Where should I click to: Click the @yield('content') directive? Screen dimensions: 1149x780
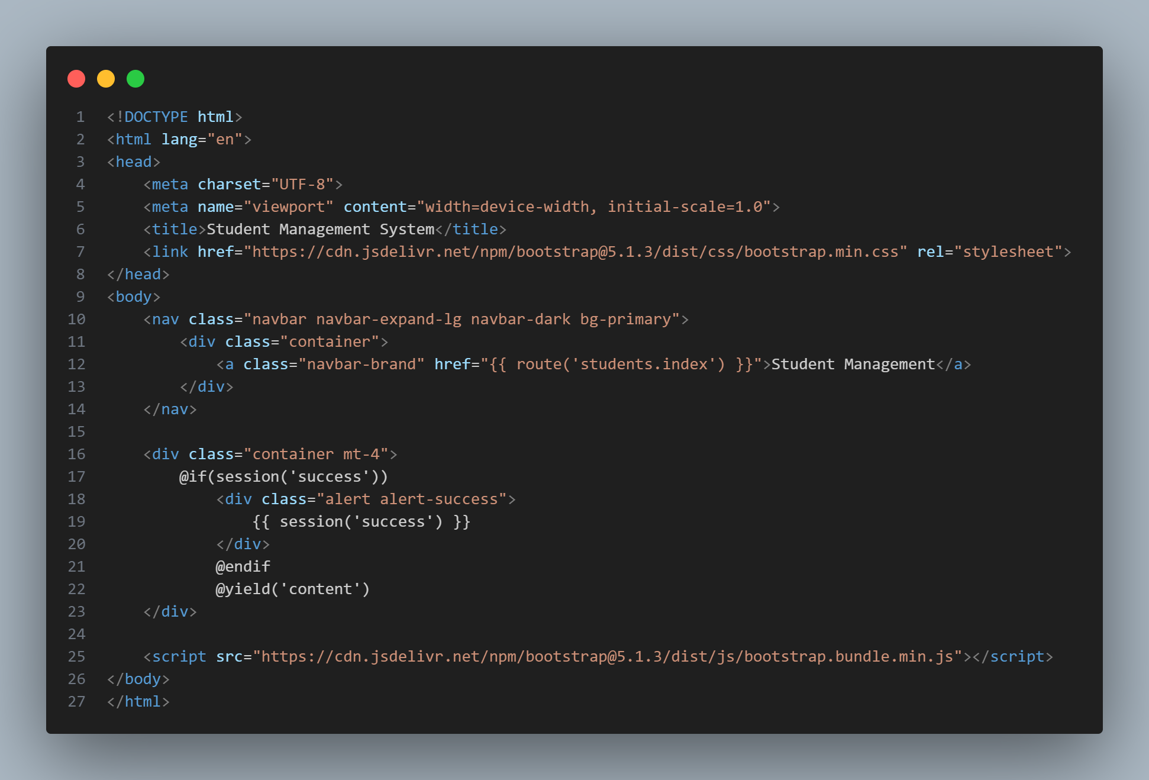pyautogui.click(x=292, y=589)
